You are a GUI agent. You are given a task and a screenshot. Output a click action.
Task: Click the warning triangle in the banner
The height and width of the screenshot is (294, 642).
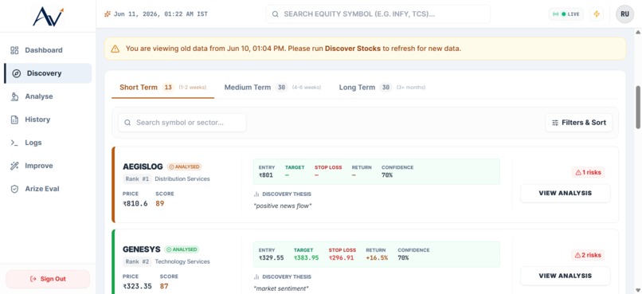(x=115, y=49)
